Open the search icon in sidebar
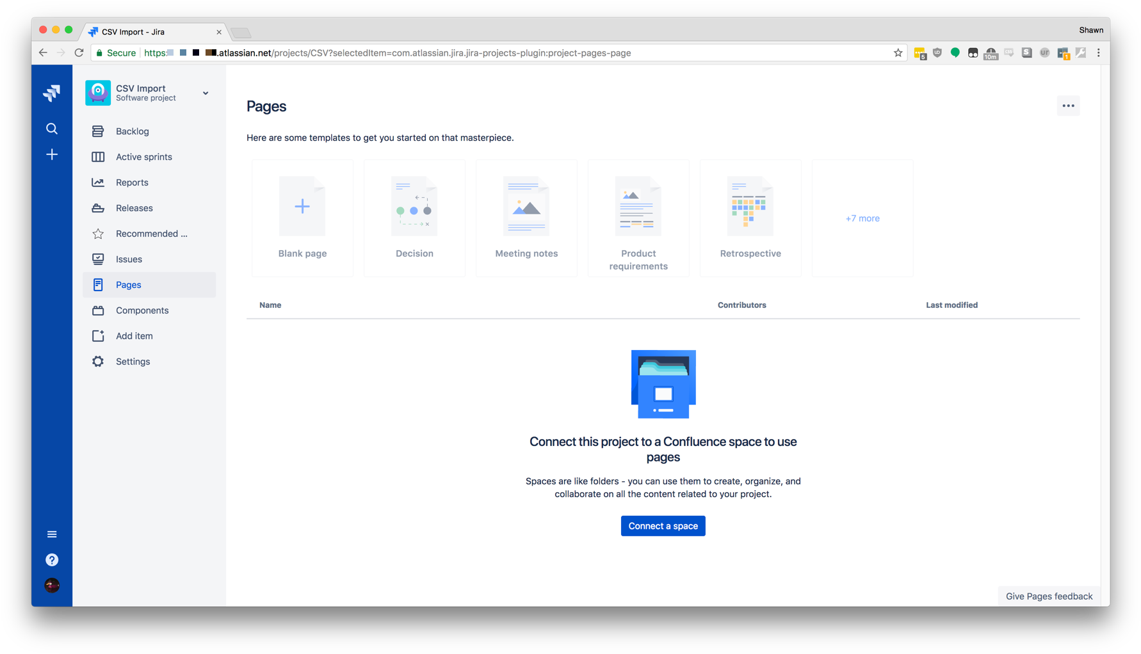This screenshot has width=1141, height=654. coord(52,129)
